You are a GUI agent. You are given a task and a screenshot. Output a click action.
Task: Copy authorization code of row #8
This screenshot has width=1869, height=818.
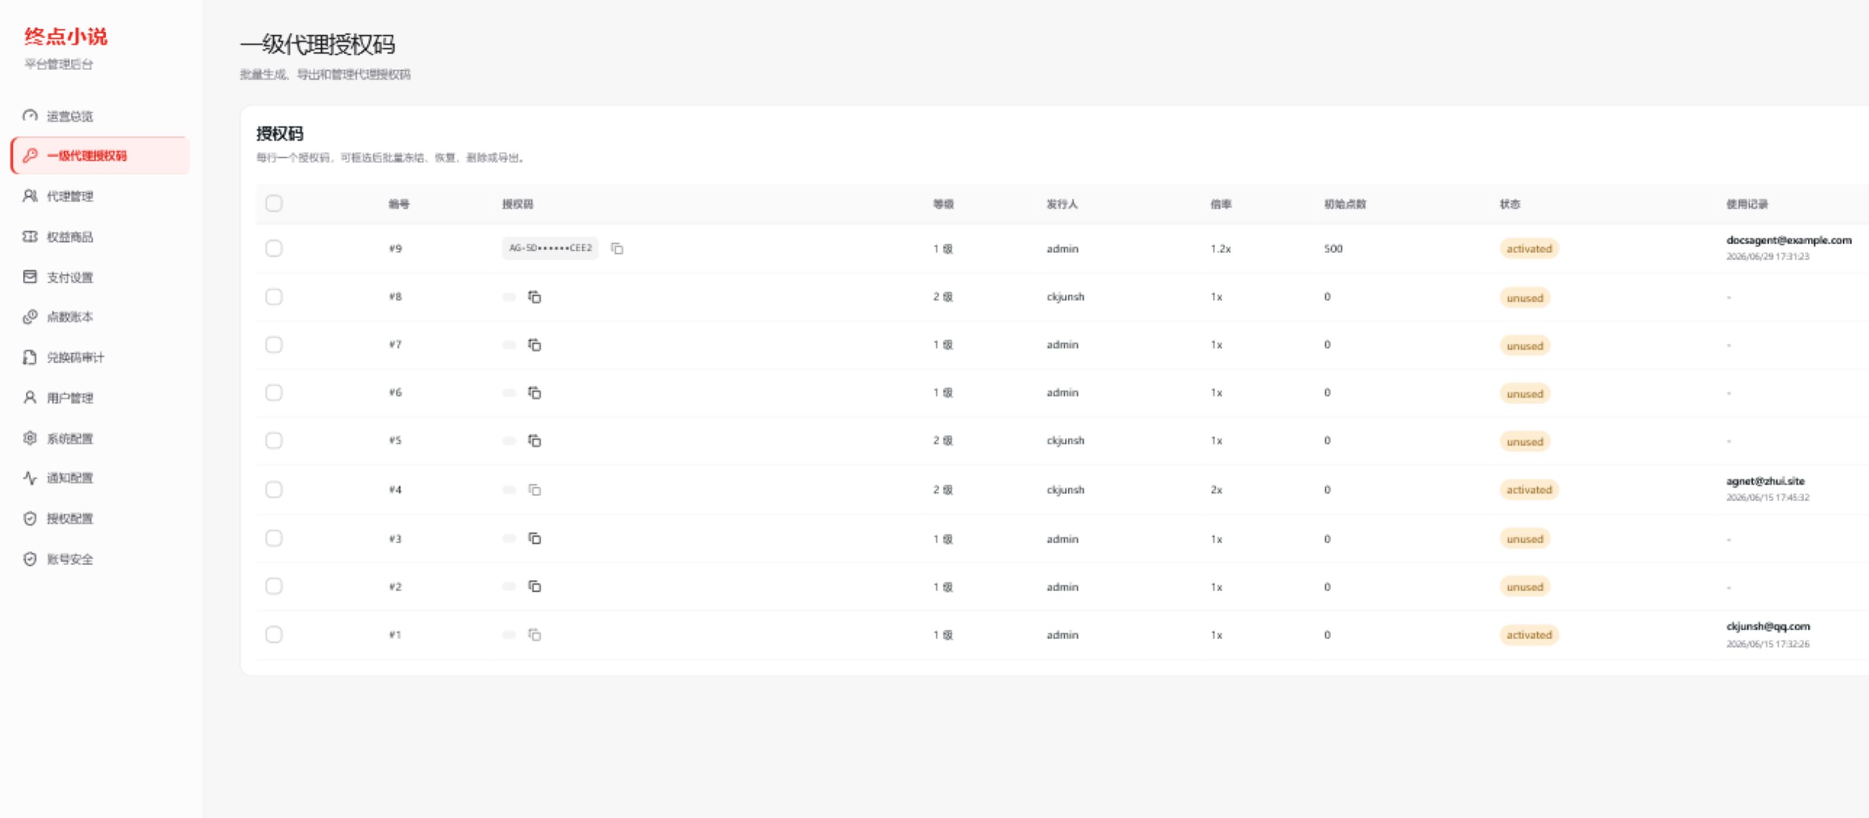point(534,297)
